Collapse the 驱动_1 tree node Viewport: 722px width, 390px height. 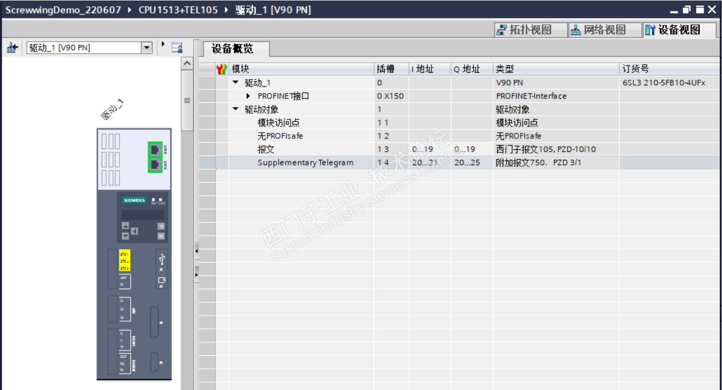236,83
